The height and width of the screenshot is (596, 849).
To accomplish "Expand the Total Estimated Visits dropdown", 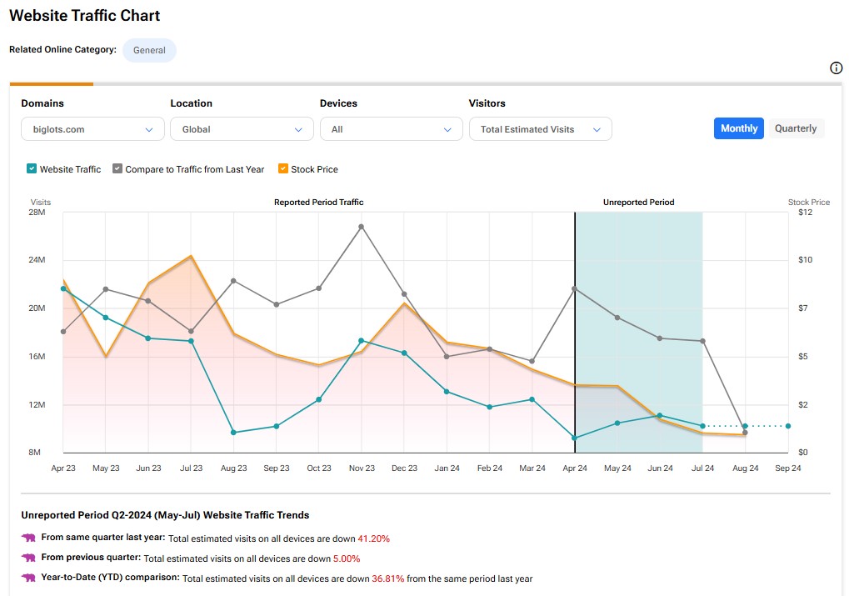I will (540, 129).
